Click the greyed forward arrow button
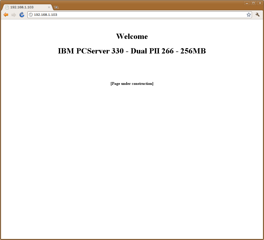The image size is (264, 240). click(x=14, y=15)
